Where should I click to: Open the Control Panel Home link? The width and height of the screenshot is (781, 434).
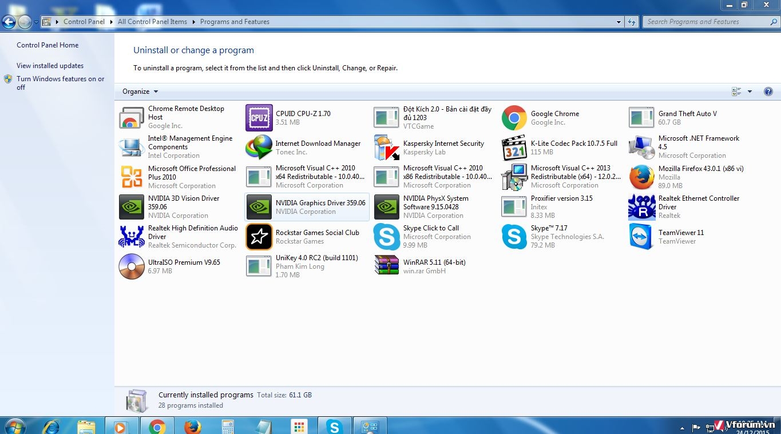click(x=47, y=45)
